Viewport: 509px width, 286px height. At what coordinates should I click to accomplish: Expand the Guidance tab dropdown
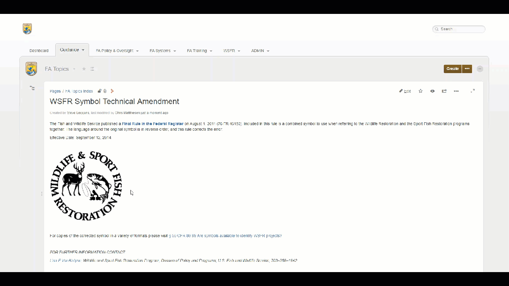(83, 50)
